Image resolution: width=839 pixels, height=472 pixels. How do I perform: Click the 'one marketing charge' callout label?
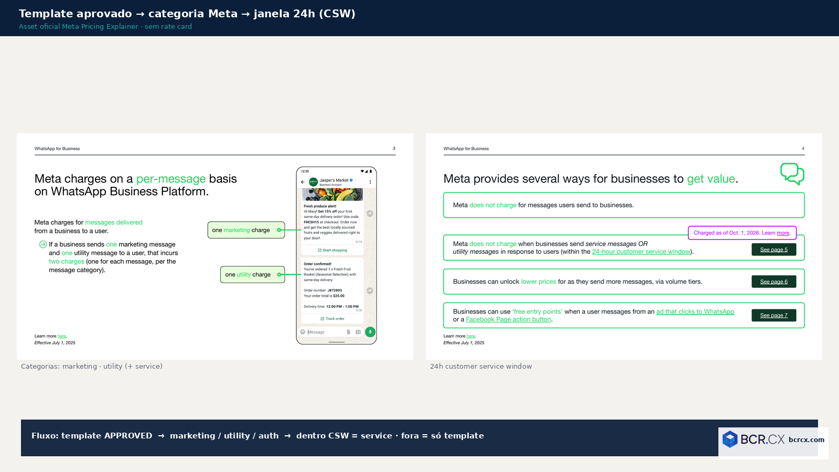246,230
